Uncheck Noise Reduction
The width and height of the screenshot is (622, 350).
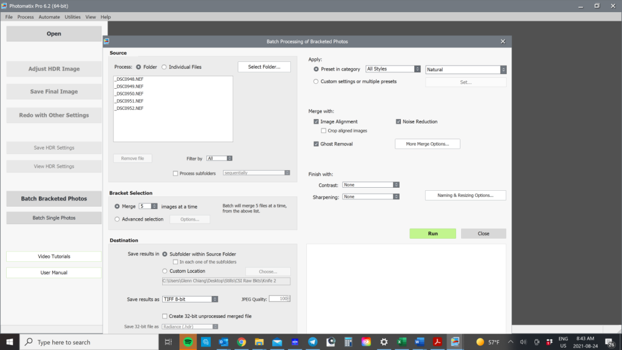pos(398,122)
